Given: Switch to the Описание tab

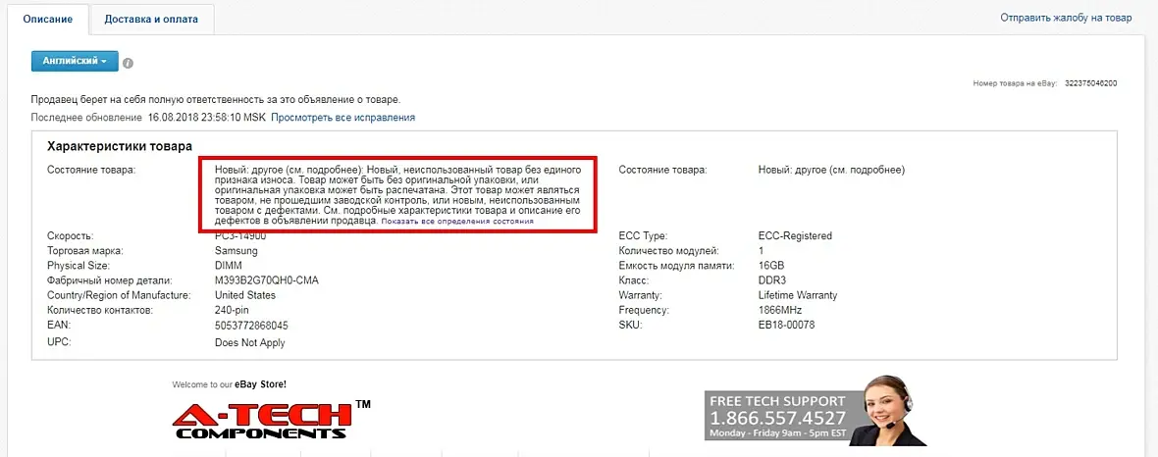Looking at the screenshot, I should pyautogui.click(x=48, y=19).
